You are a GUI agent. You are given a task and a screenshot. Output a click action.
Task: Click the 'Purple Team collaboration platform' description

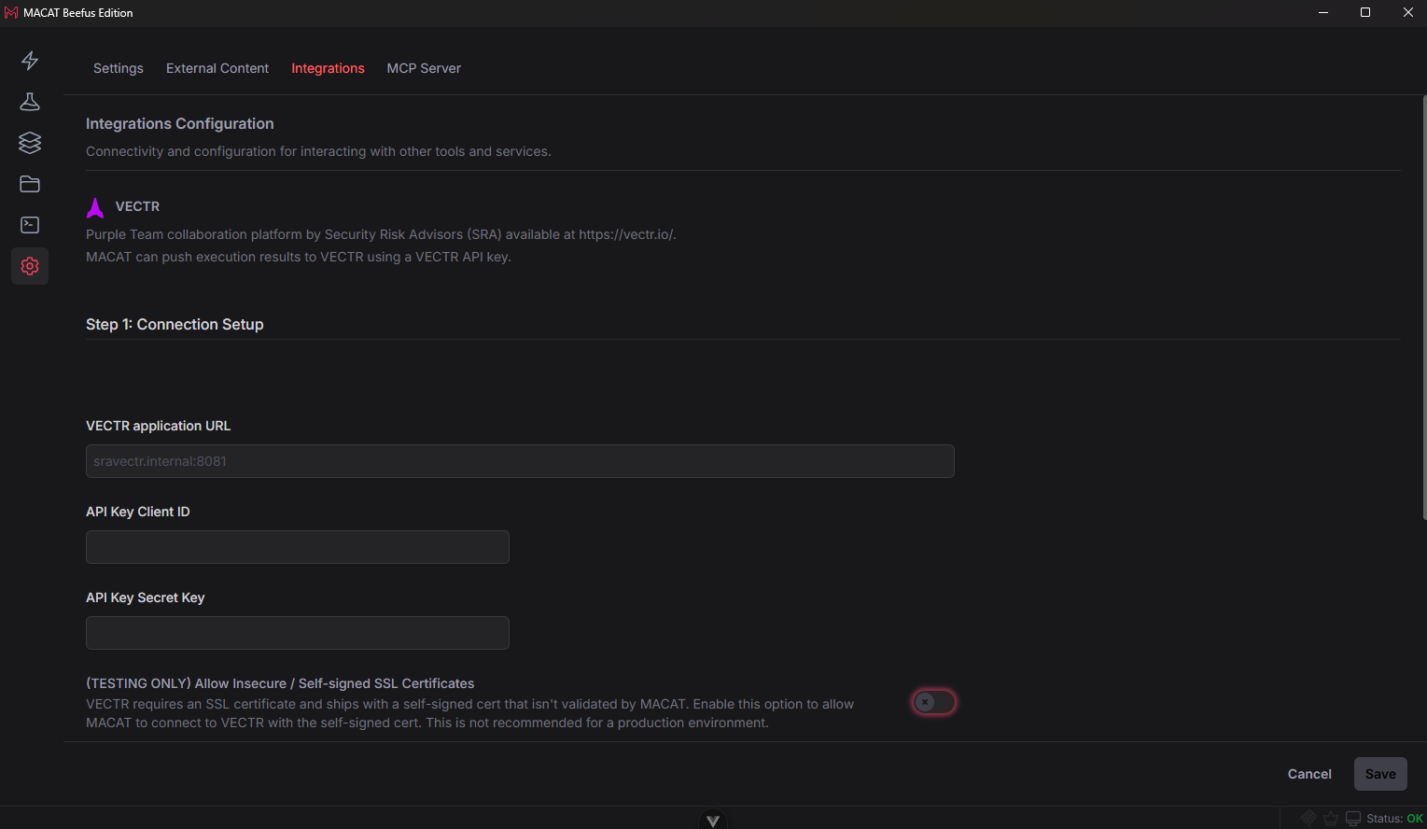(x=381, y=234)
